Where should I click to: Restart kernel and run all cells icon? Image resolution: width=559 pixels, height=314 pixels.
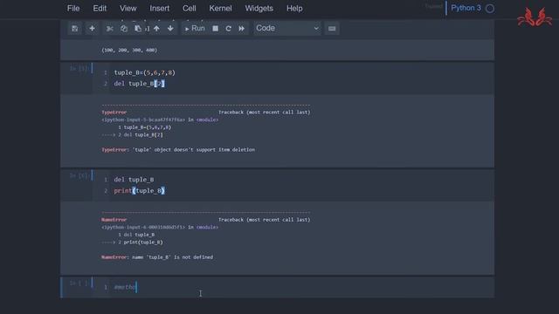(x=242, y=29)
